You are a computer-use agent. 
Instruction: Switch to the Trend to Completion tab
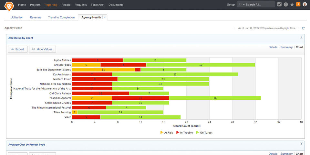[61, 17]
